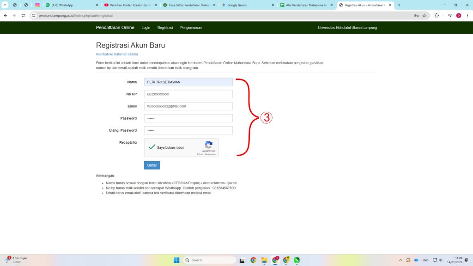This screenshot has height=266, width=473.
Task: Reload the page with the refresh icon
Action: [23, 15]
